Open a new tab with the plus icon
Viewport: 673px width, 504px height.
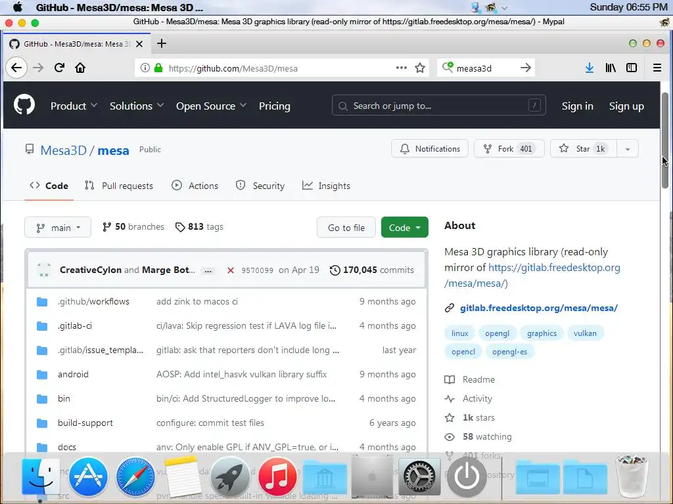coord(162,43)
